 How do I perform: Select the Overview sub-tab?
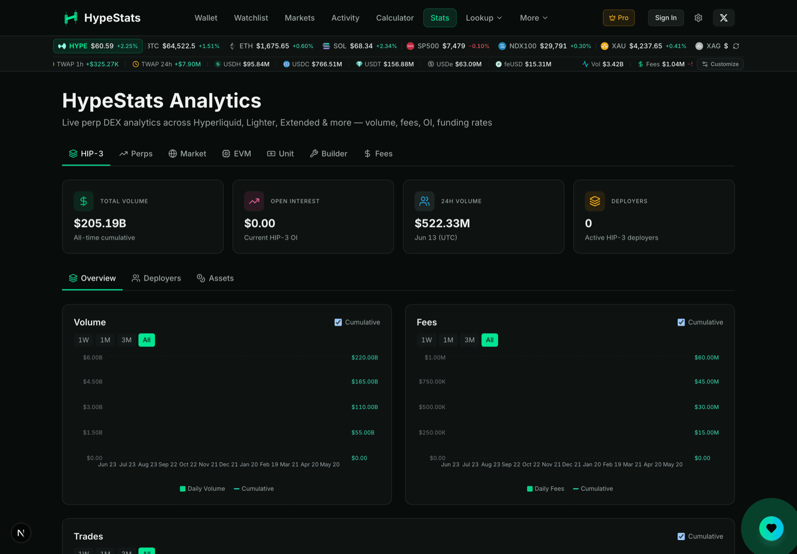point(92,278)
